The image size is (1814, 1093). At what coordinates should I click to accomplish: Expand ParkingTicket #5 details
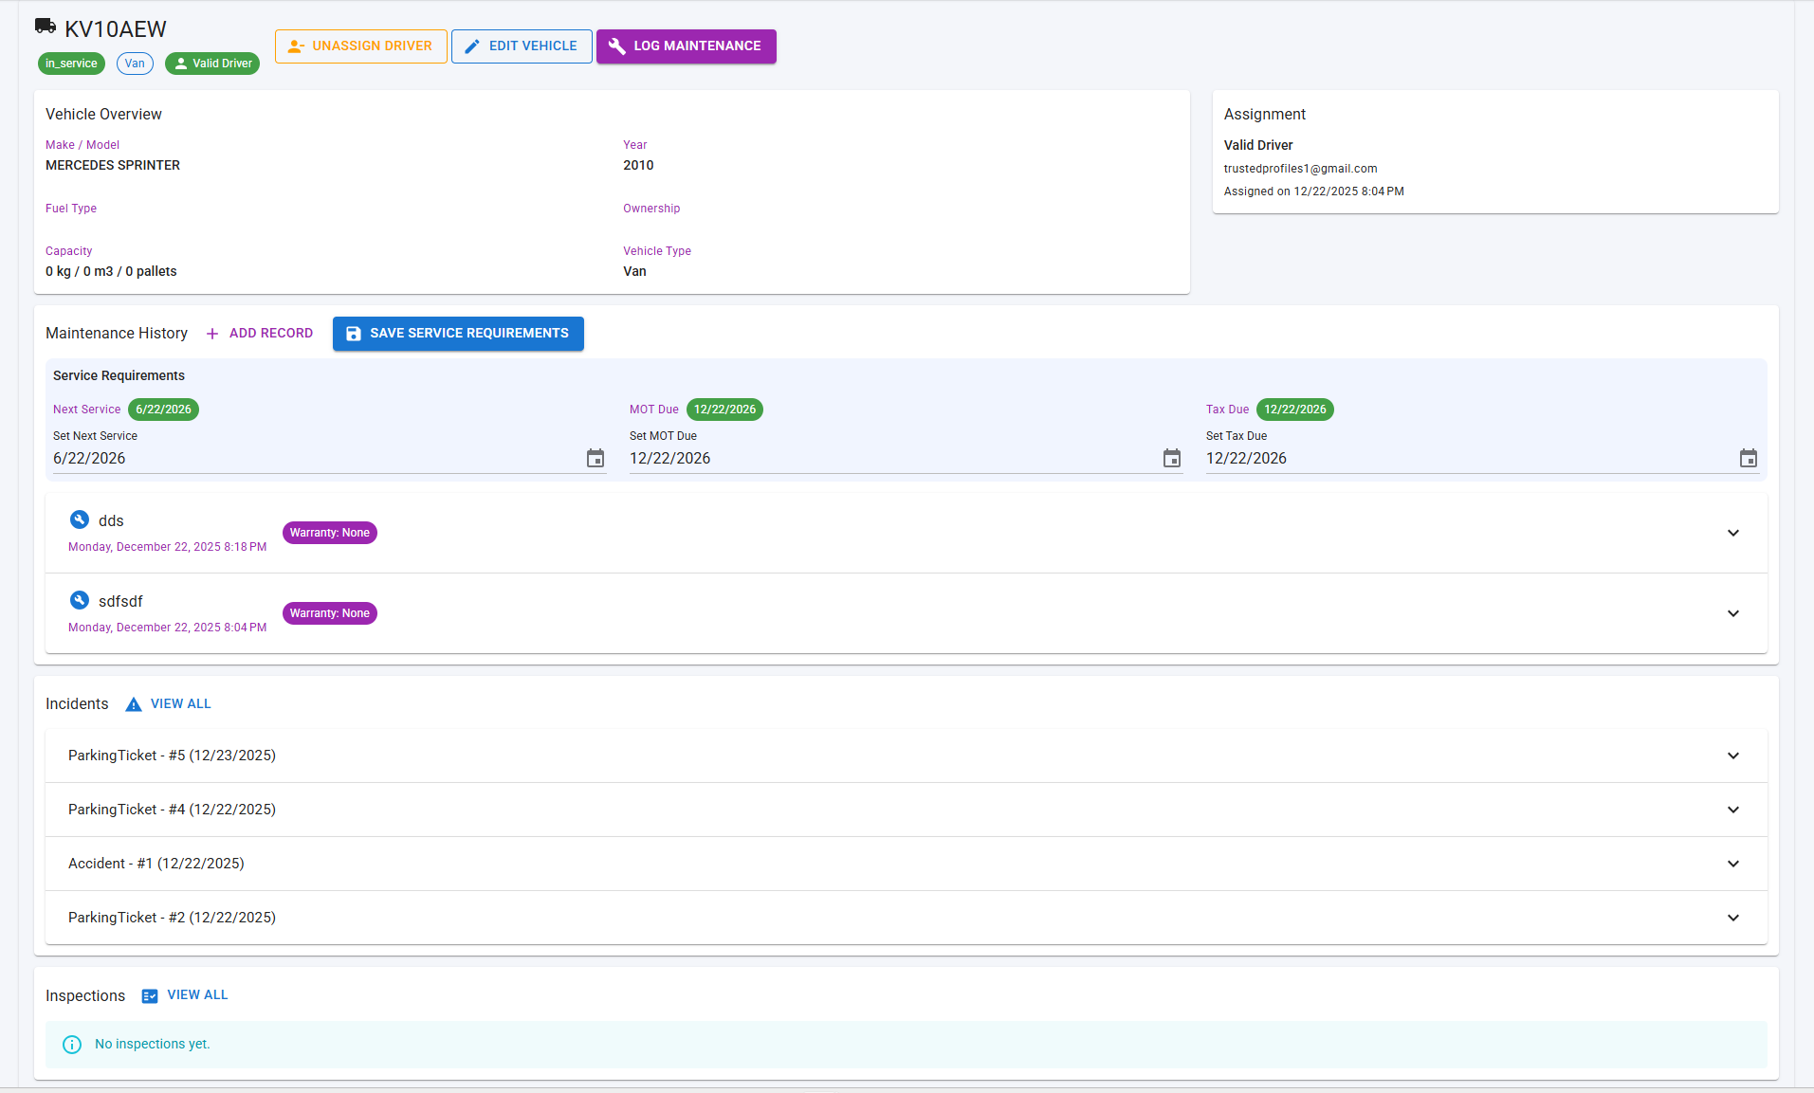[x=1732, y=756]
